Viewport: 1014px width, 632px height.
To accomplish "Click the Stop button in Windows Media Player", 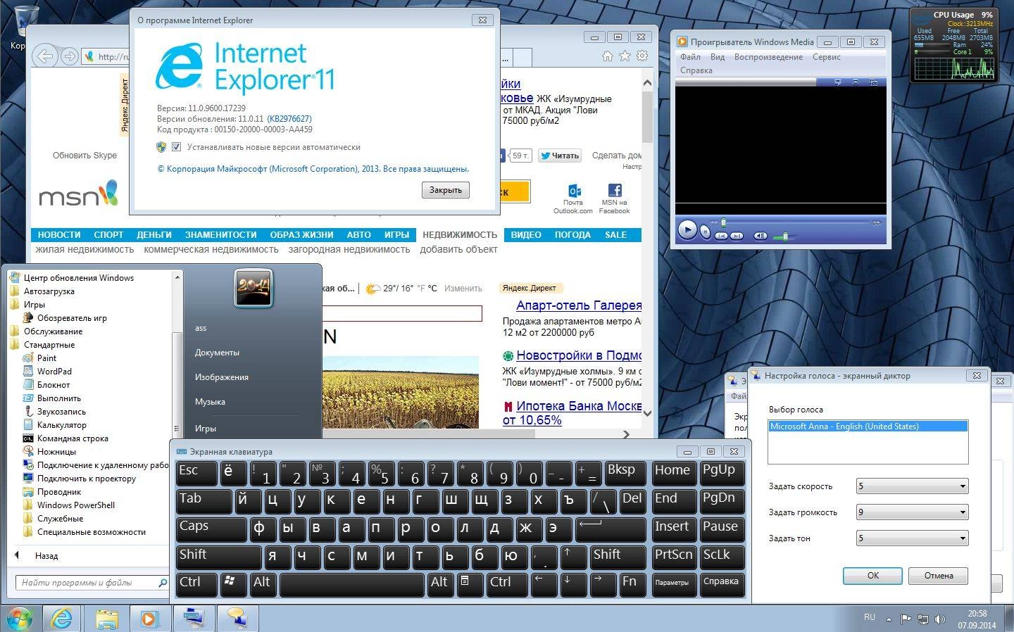I will 706,232.
